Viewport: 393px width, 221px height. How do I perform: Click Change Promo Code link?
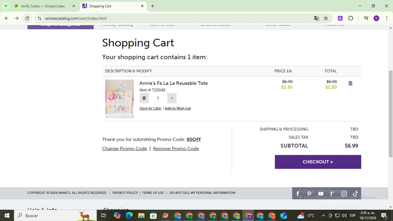pyautogui.click(x=124, y=149)
